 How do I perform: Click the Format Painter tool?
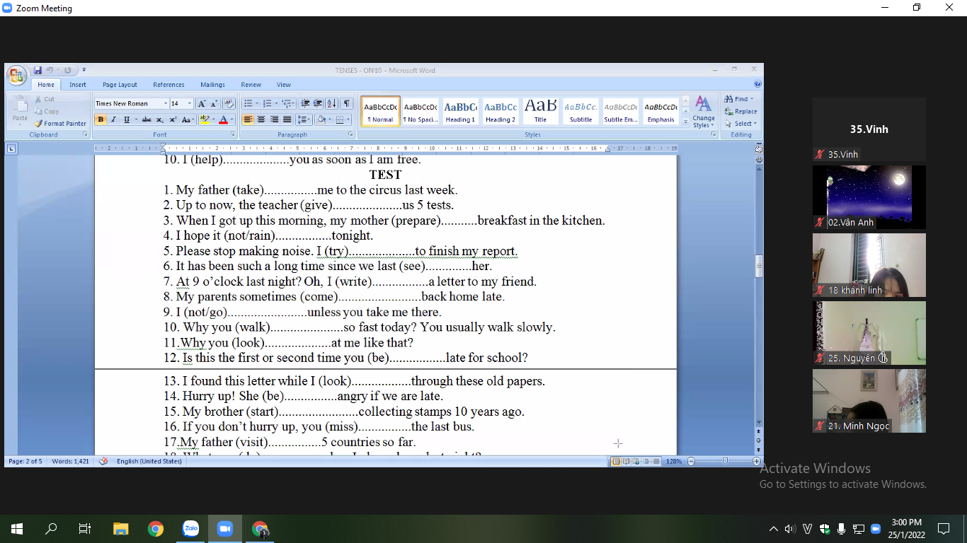tap(60, 123)
